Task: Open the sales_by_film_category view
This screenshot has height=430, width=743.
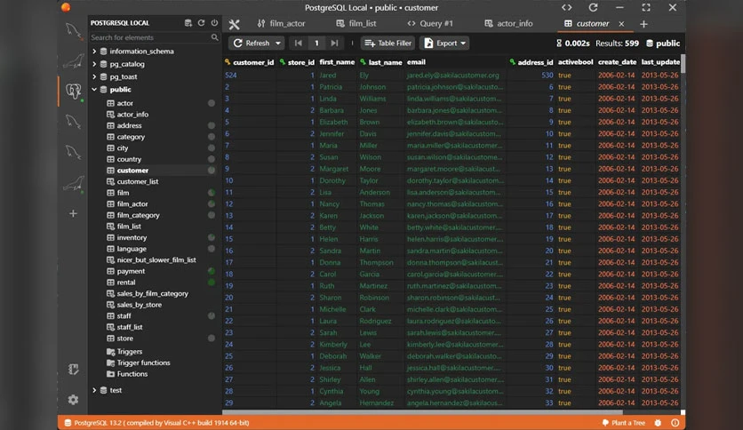Action: click(x=153, y=293)
